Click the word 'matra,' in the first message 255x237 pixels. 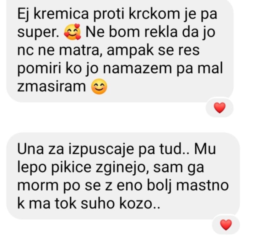(80, 50)
